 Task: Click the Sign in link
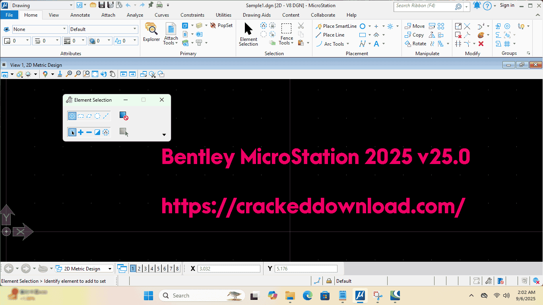[x=507, y=6]
